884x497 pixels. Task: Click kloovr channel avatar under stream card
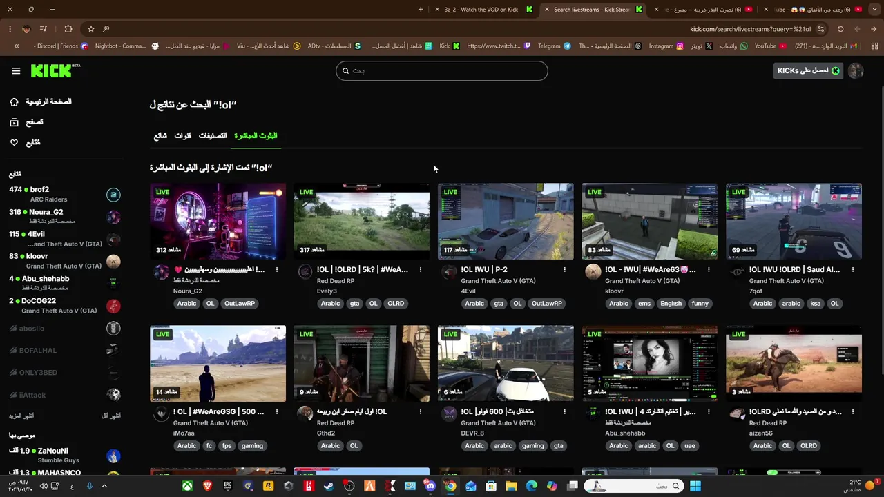tap(593, 271)
